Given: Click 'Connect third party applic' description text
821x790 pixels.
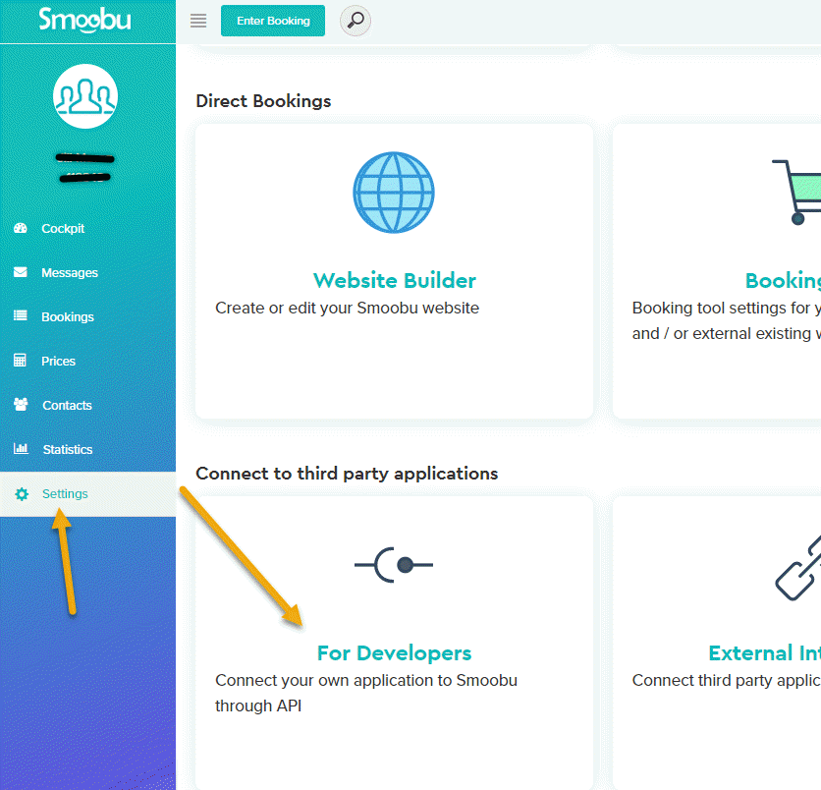Looking at the screenshot, I should 726,681.
